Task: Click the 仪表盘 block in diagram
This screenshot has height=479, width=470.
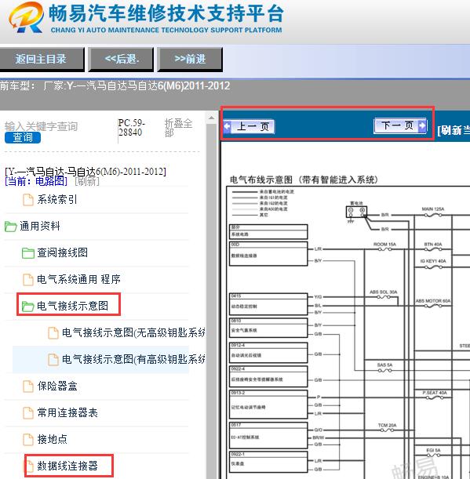Action: point(268,462)
